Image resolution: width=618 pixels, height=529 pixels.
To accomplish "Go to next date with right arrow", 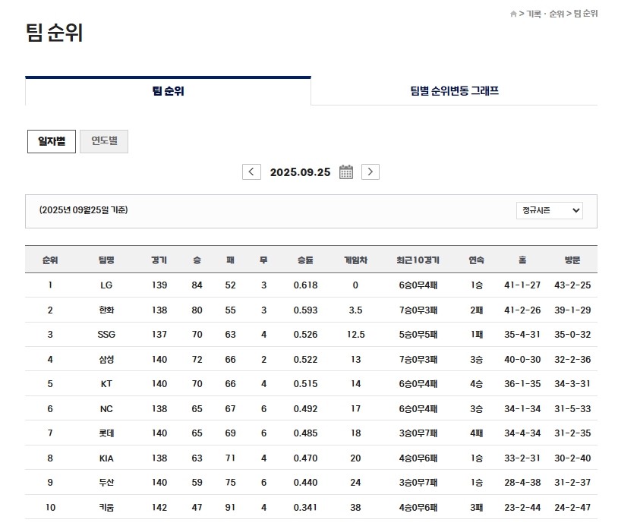I will tap(370, 172).
